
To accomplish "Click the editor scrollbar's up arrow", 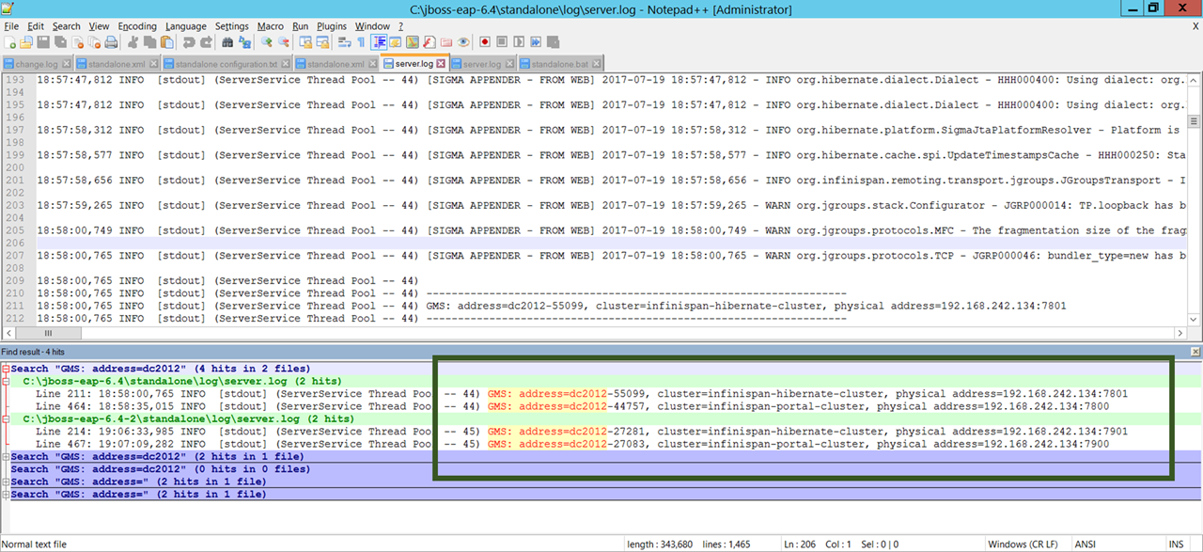I will click(1195, 80).
